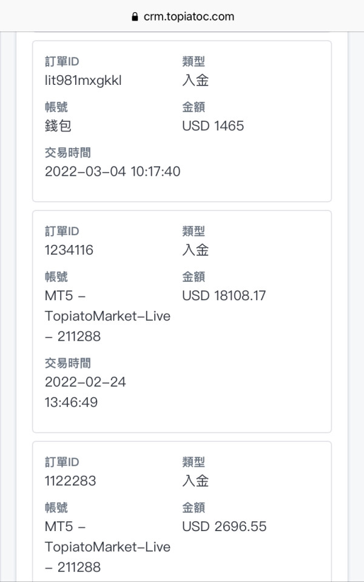Select transaction time 2022-03-04 10:17:40
Viewport: 364px width, 582px height.
[112, 172]
